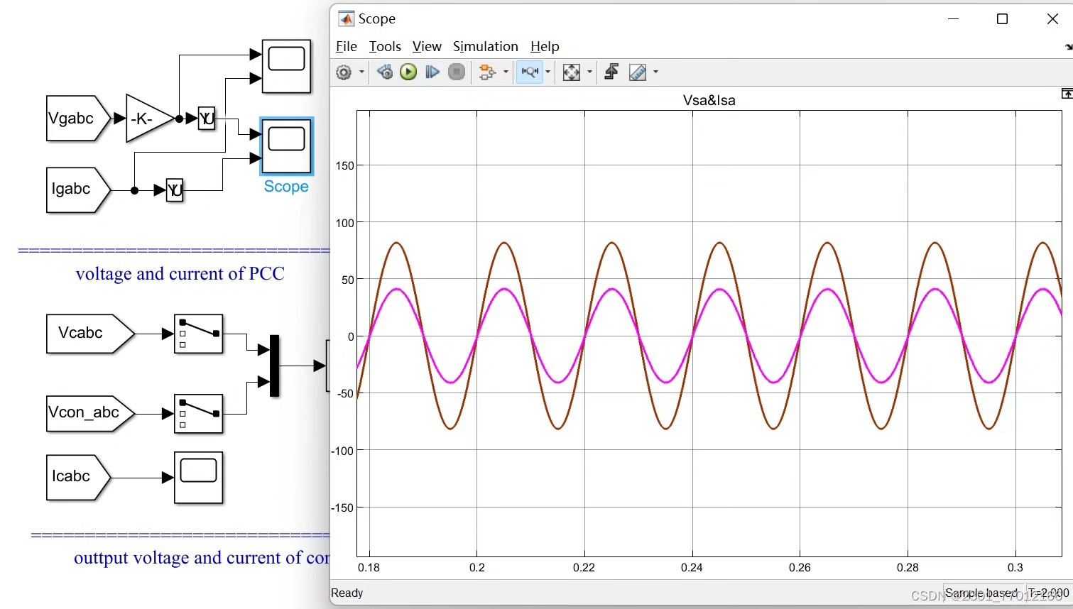Open the View menu in Scope
Screen dimensions: 1073x609
click(427, 47)
